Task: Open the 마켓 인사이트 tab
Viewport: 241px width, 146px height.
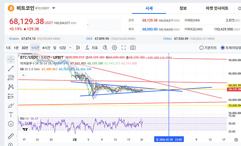Action: [217, 8]
